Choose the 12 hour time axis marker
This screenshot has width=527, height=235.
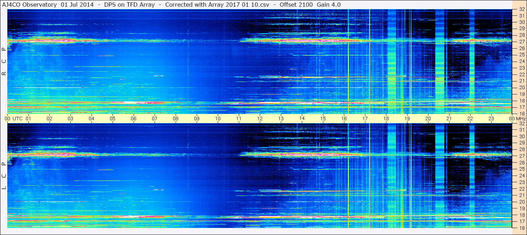(x=260, y=119)
